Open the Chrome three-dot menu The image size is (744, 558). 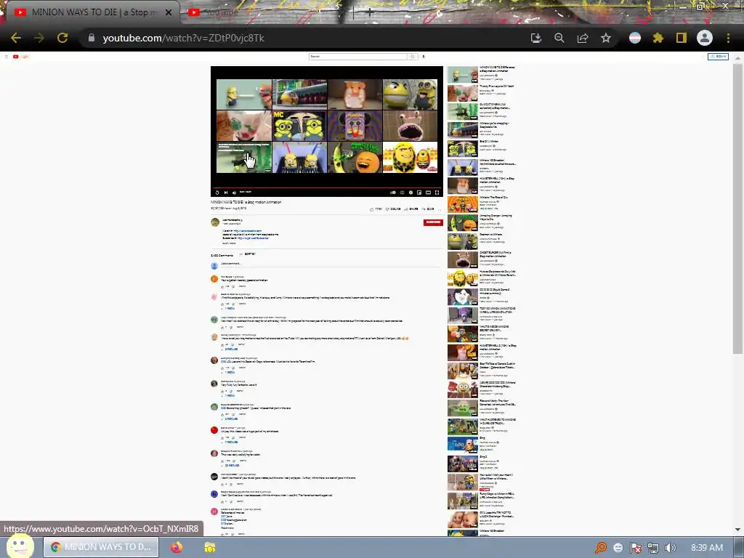(728, 38)
